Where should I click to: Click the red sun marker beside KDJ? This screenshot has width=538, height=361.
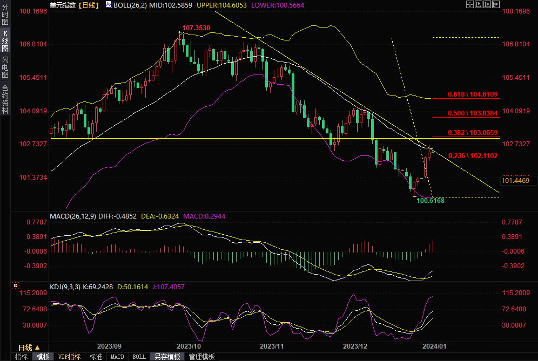[16, 285]
